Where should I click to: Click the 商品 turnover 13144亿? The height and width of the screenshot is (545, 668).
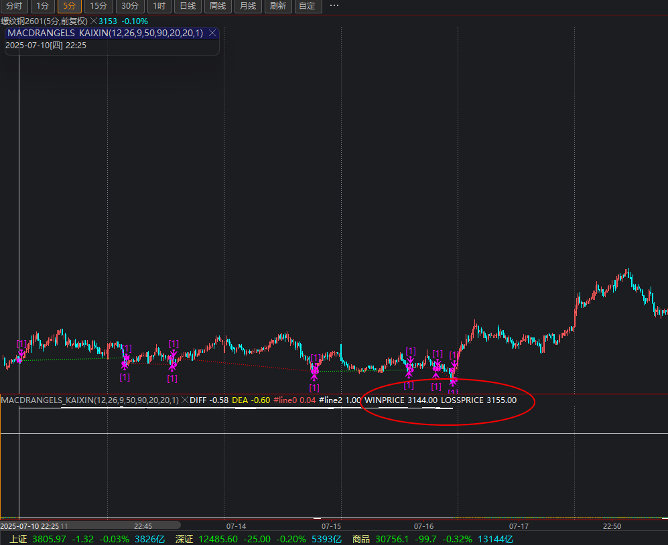pos(495,539)
